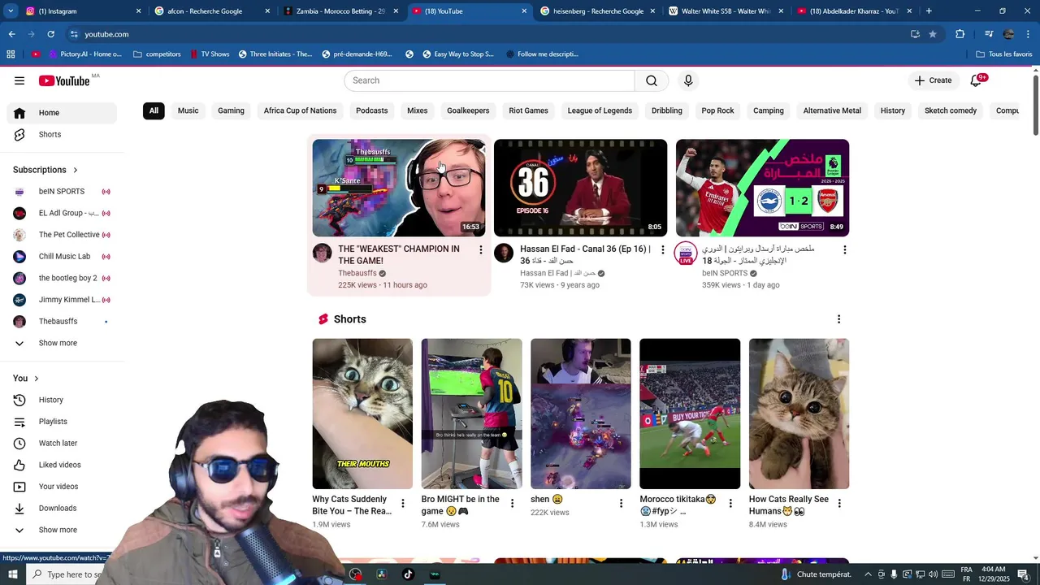Expand the You section arrow
Screen dimensions: 1040x585
(x=37, y=379)
